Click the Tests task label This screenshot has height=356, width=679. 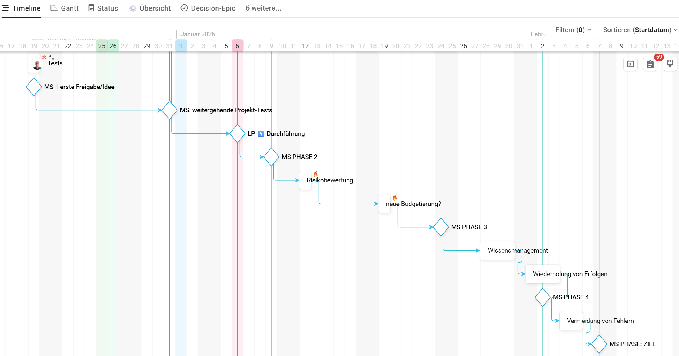(x=55, y=63)
